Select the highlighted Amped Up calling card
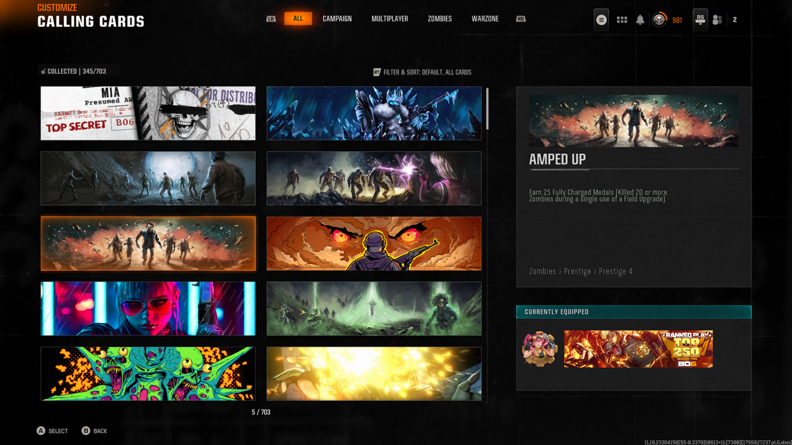 coord(148,243)
